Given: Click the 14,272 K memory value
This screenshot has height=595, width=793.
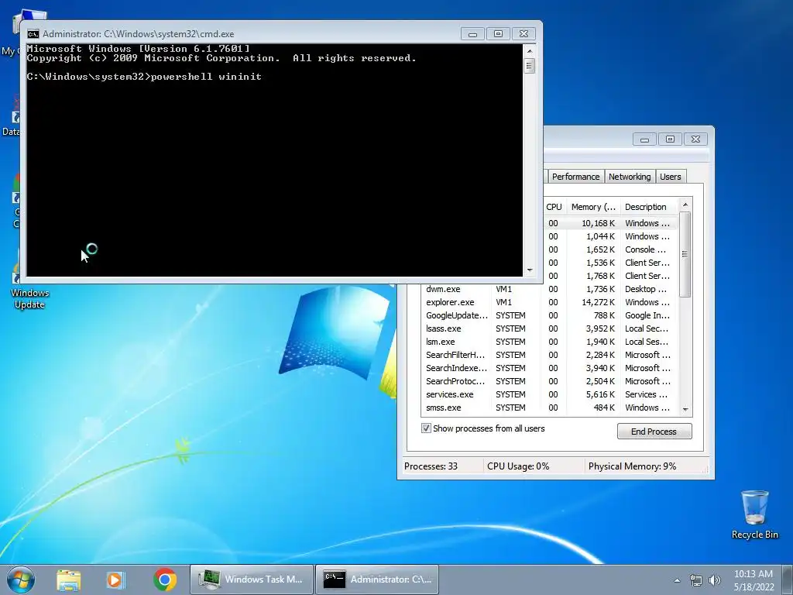Looking at the screenshot, I should [x=599, y=302].
